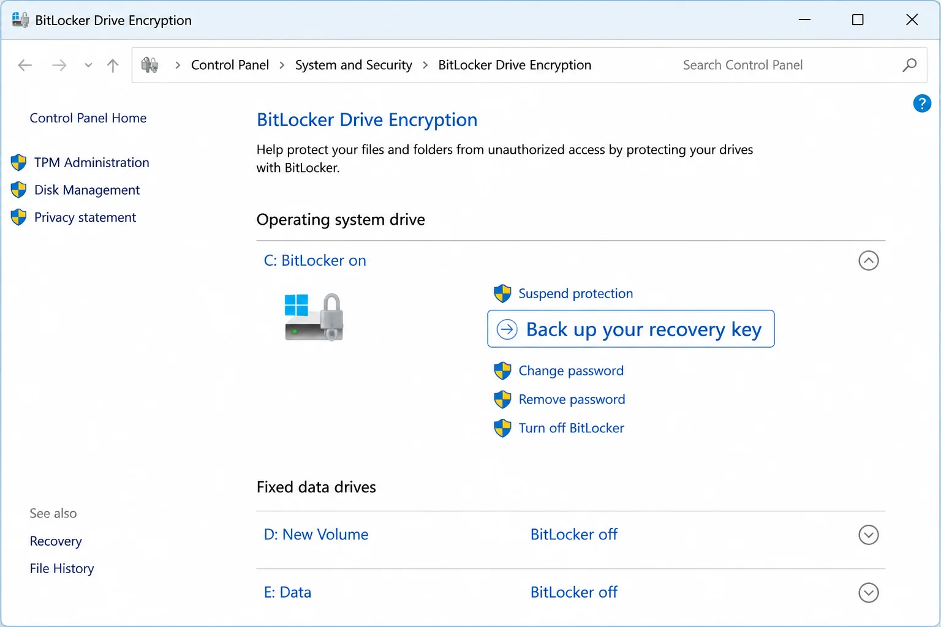This screenshot has width=941, height=627.
Task: Open chevron before Control Panel breadcrumb
Action: click(178, 65)
